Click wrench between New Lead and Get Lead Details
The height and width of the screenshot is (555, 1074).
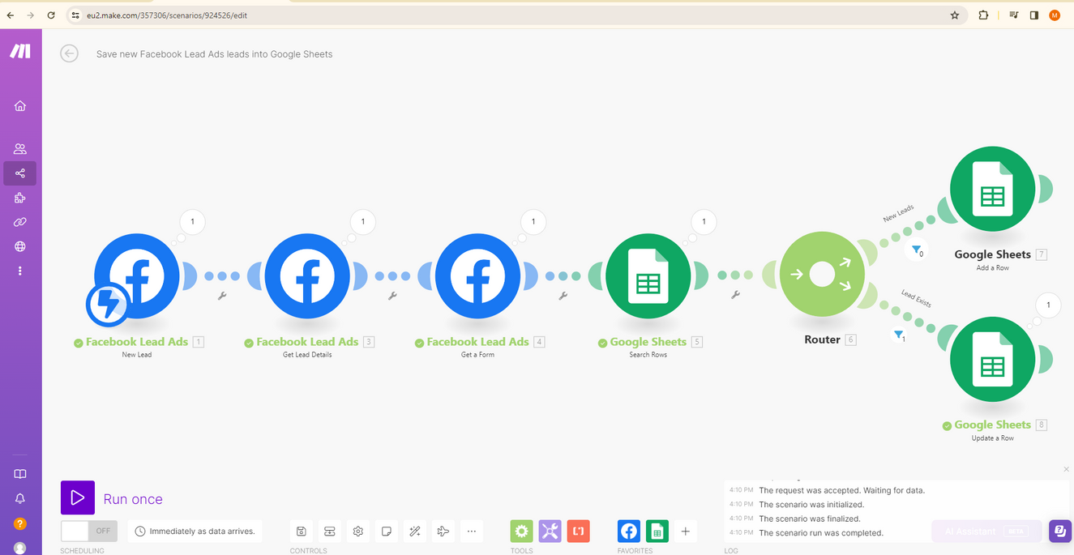[222, 296]
